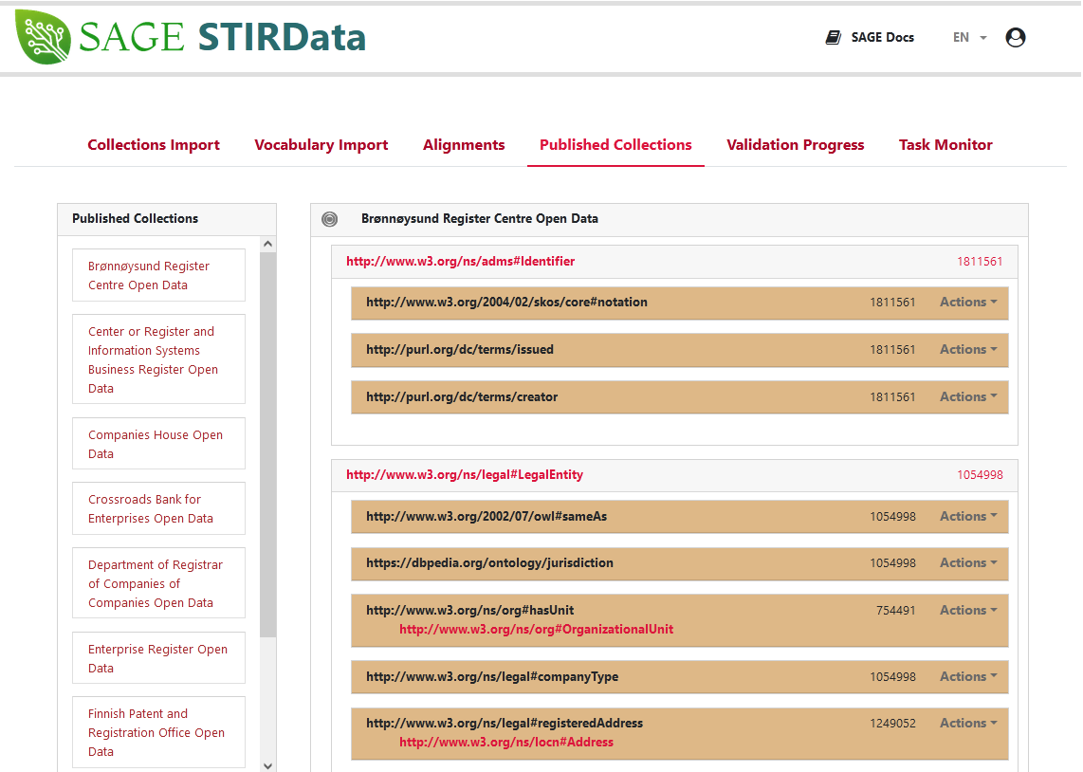Click the purl.org/dc/terms/issued property text
The width and height of the screenshot is (1083, 772).
[x=459, y=349]
